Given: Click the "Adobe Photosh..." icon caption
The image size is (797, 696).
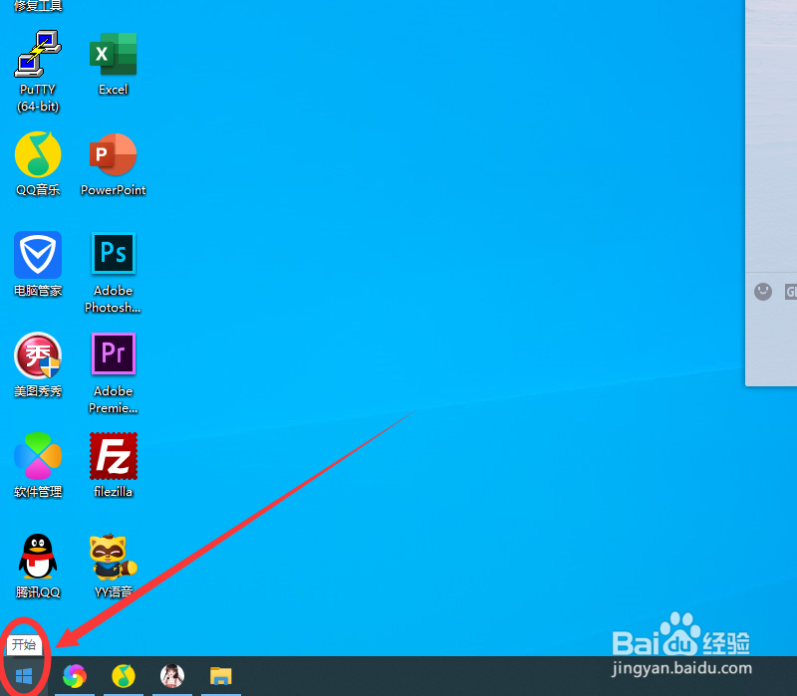Looking at the screenshot, I should click(x=113, y=299).
